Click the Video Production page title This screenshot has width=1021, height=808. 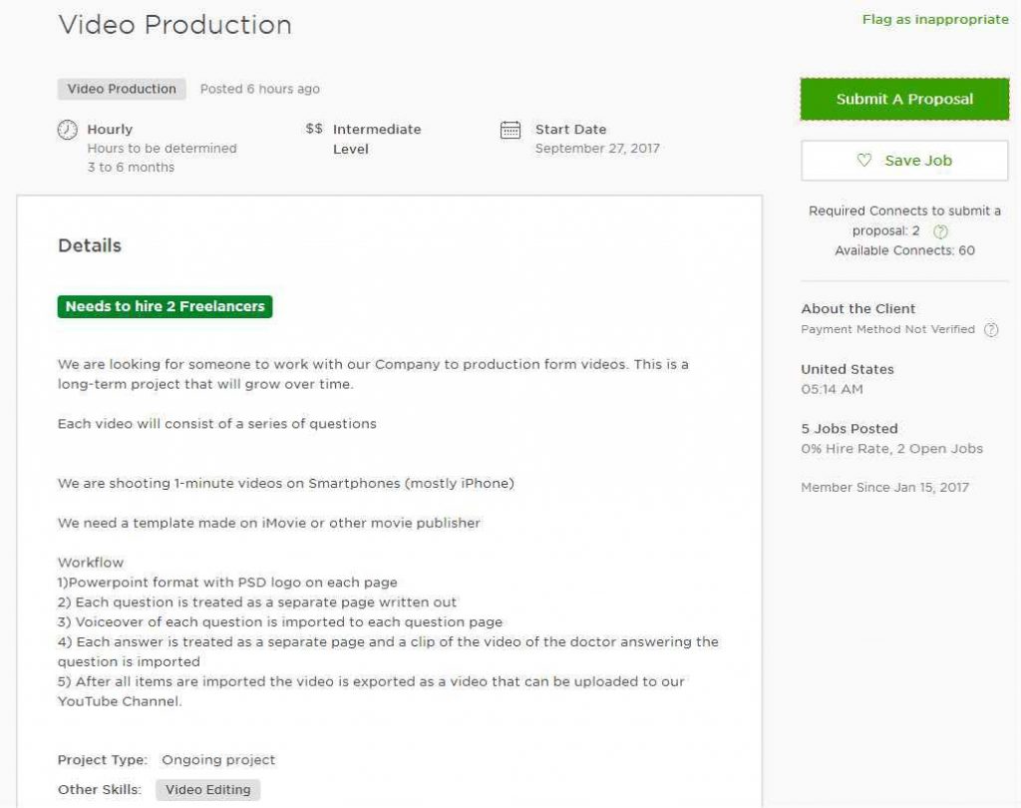coord(175,25)
